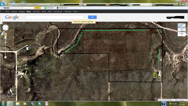Open Mail in Google bar
188x106 pixels.
click(x=50, y=12)
